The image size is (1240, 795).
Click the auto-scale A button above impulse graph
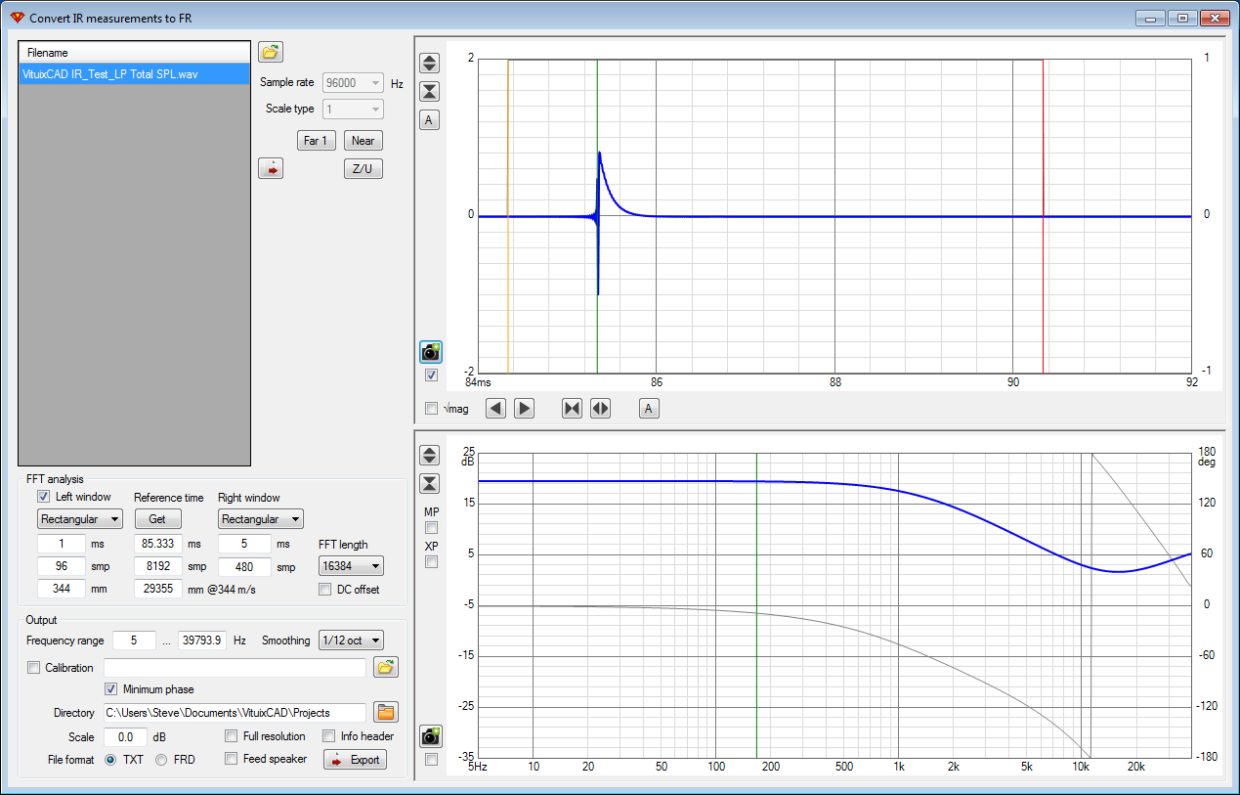coord(430,120)
